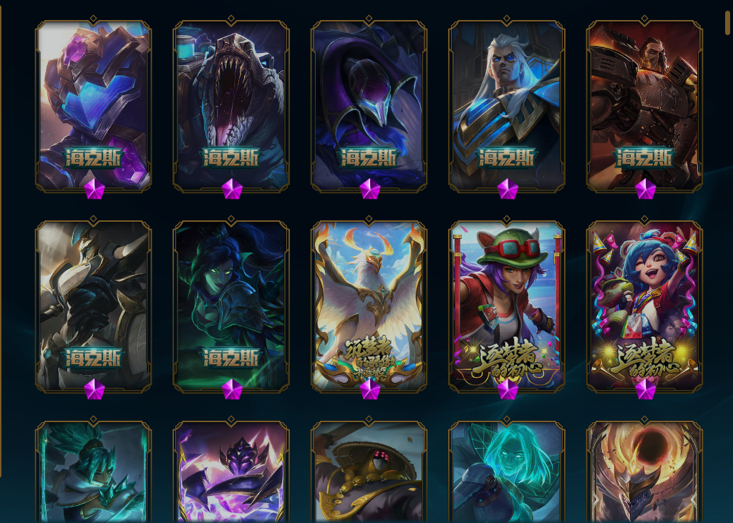The width and height of the screenshot is (733, 523).
Task: Choose the dark purple masked Hextech skin card
Action: point(369,105)
